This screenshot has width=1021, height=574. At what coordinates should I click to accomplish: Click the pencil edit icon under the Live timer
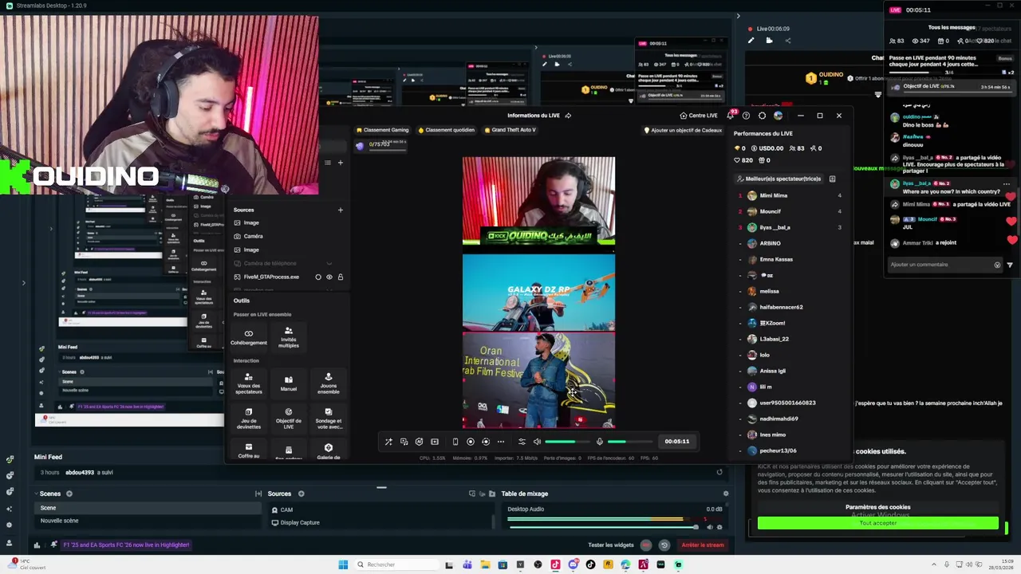pos(751,41)
